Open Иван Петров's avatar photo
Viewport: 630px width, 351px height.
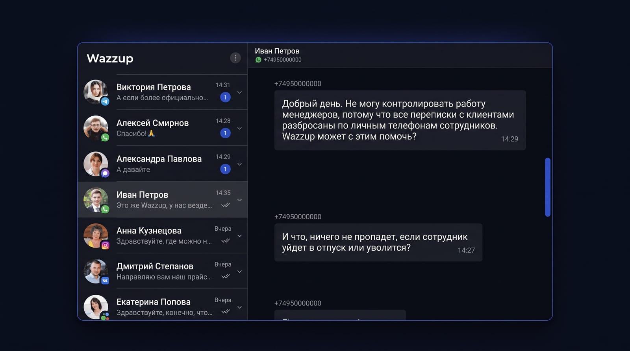(x=96, y=200)
